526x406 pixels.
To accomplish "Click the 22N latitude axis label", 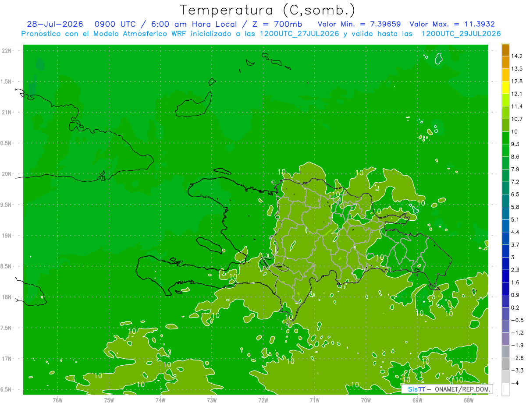I will pyautogui.click(x=7, y=51).
